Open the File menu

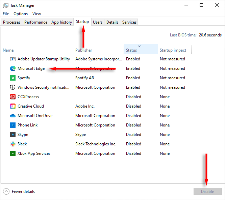tap(6, 14)
